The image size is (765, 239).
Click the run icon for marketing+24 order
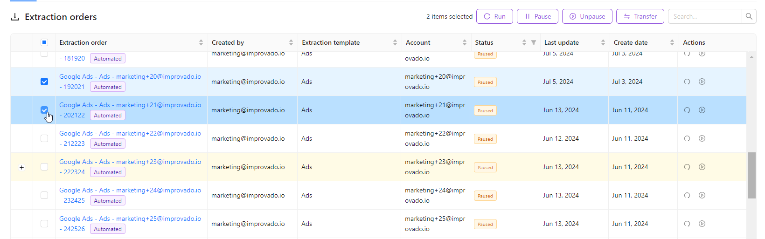click(687, 196)
